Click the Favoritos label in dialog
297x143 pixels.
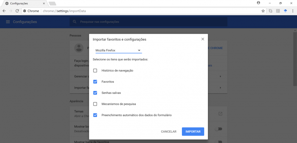coord(108,82)
